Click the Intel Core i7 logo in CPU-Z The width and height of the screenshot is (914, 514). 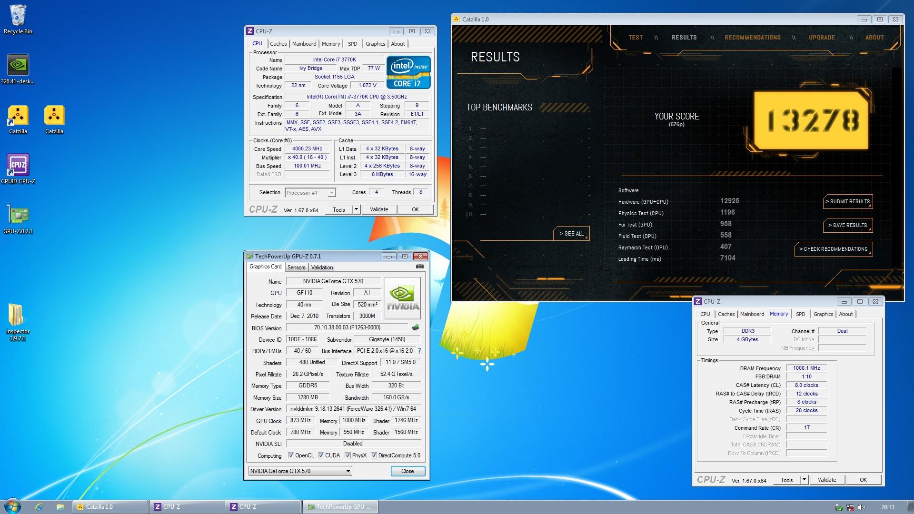408,72
